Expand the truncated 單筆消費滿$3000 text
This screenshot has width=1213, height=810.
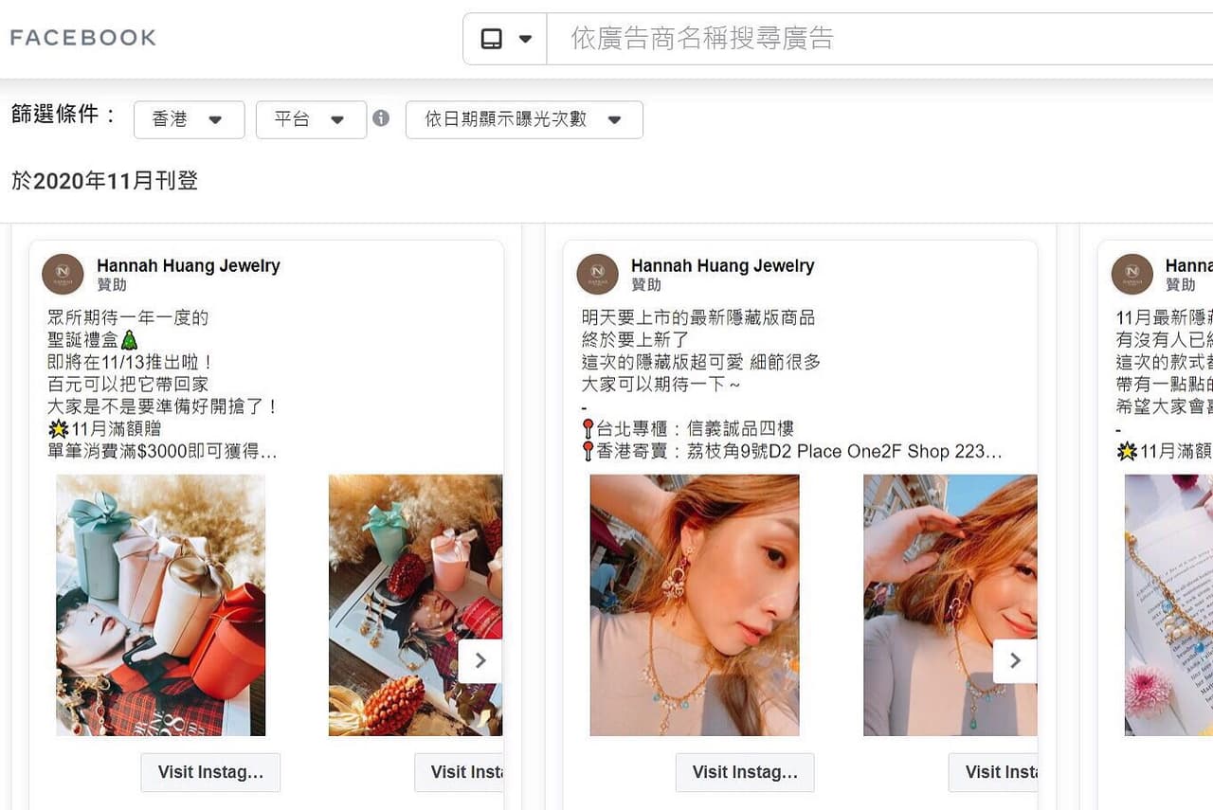pos(162,452)
